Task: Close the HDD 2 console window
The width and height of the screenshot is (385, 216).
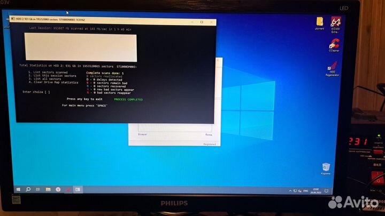Action: click(211, 22)
